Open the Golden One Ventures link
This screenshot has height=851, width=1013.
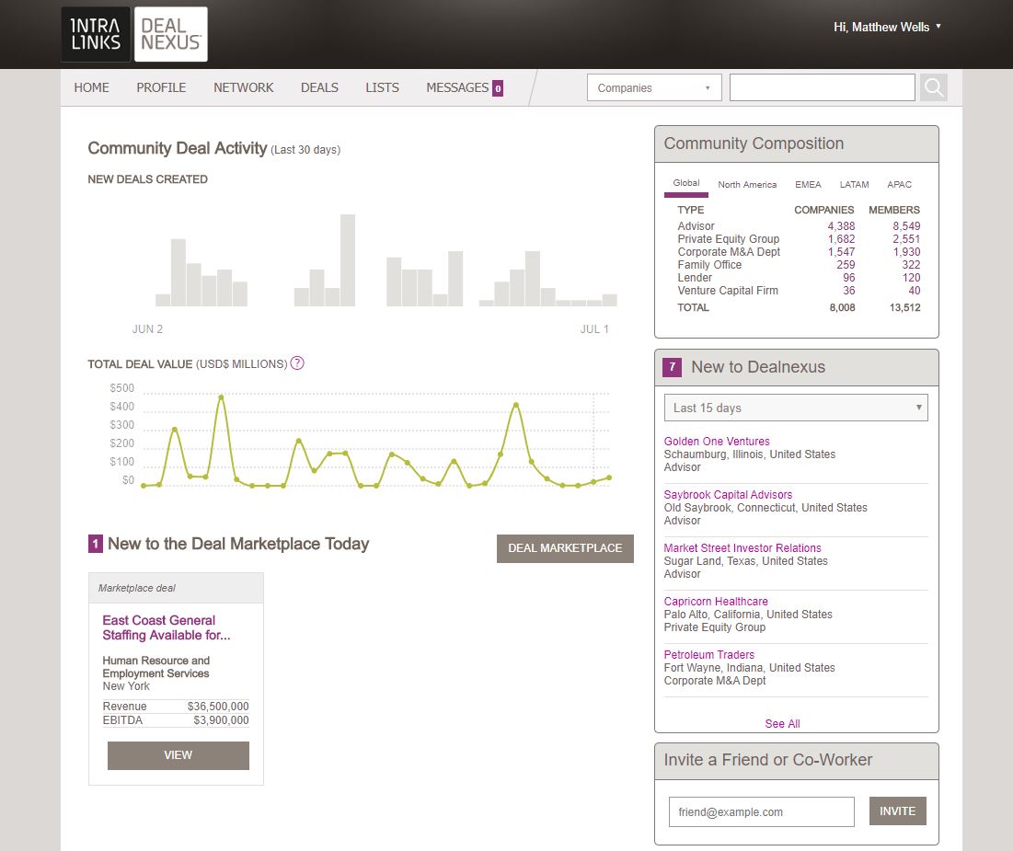(717, 442)
